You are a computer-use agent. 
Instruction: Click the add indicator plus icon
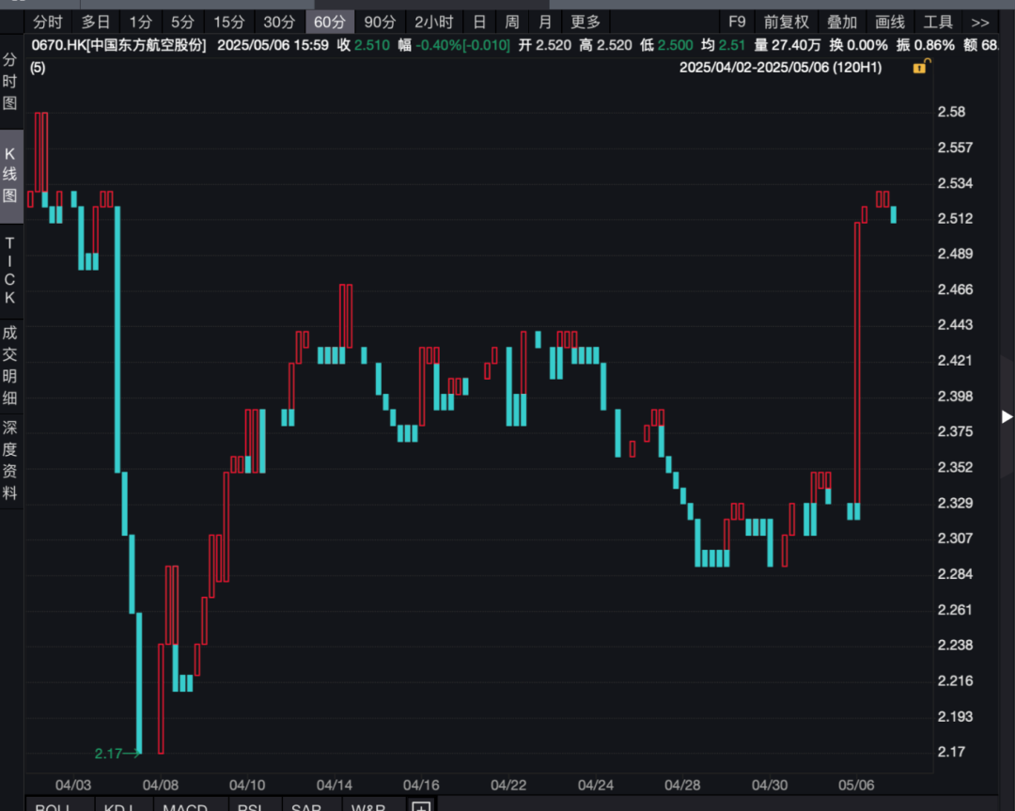click(421, 806)
